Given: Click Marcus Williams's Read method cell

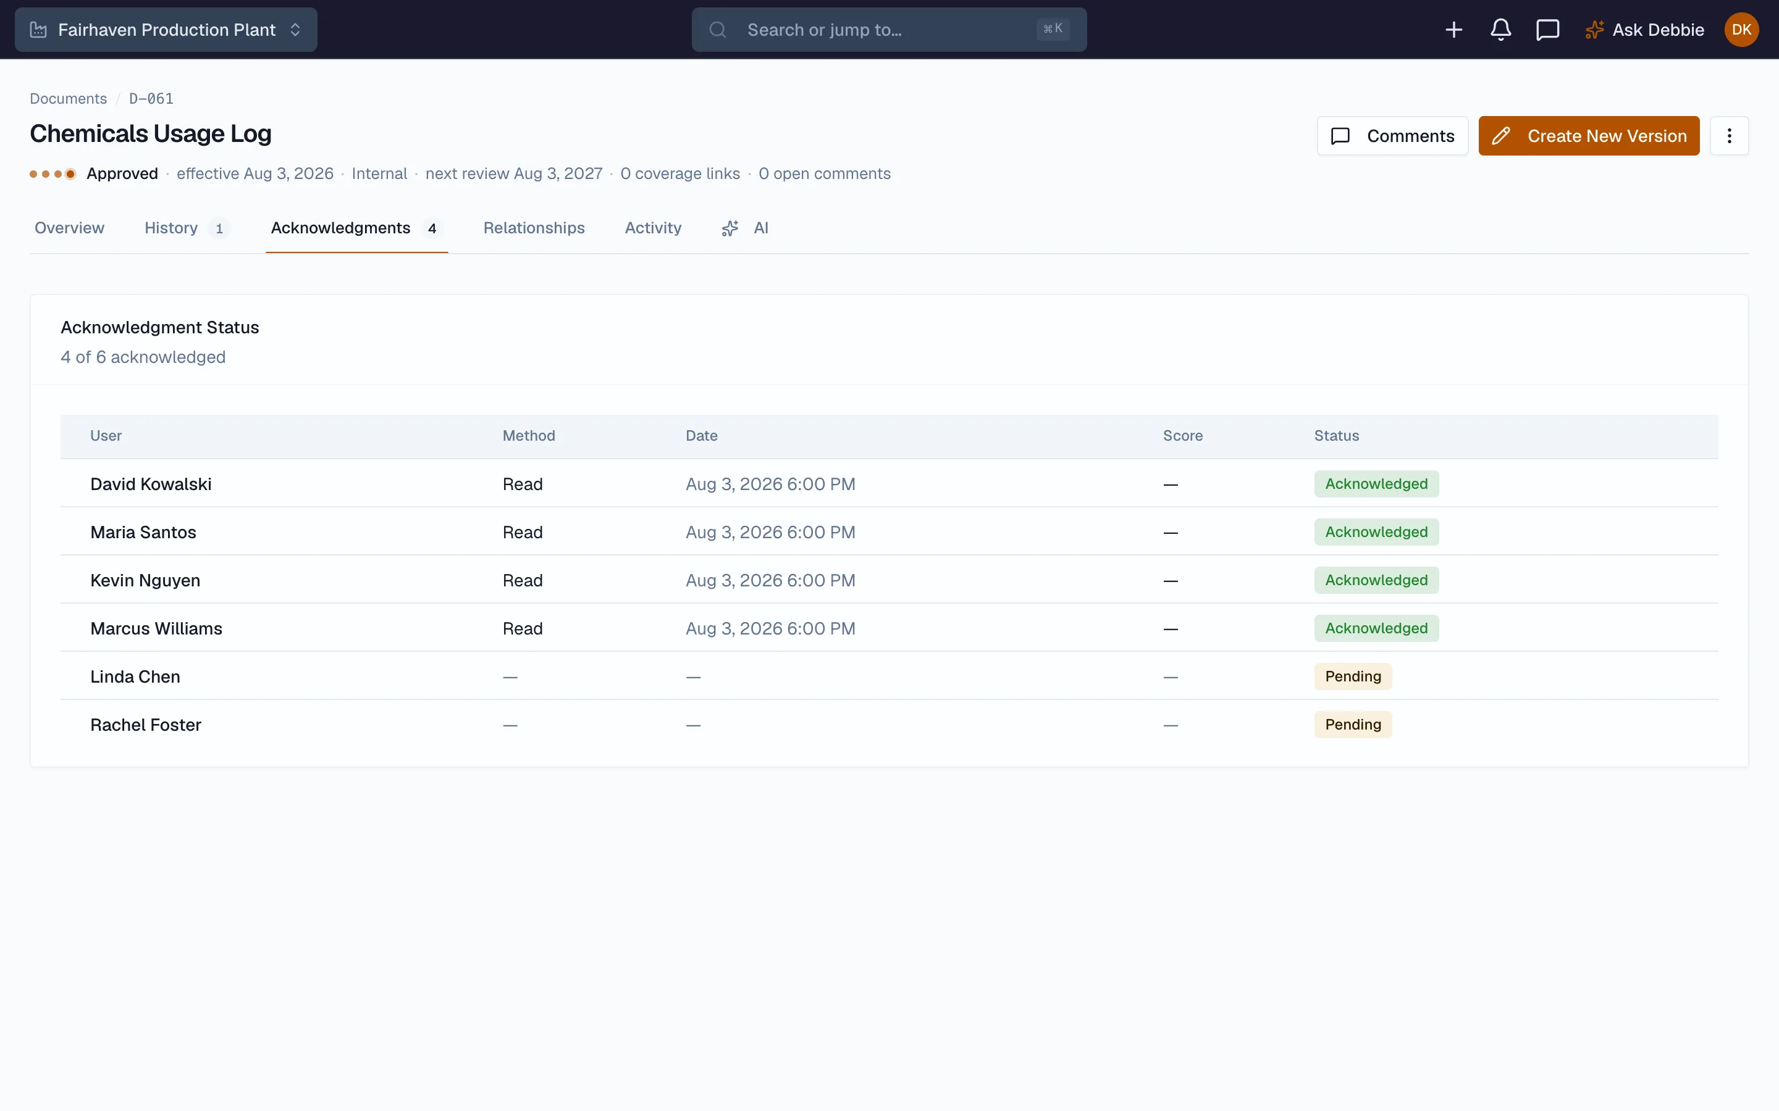Looking at the screenshot, I should pyautogui.click(x=523, y=628).
